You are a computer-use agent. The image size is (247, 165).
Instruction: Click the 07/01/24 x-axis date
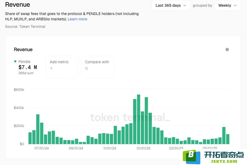42,148
